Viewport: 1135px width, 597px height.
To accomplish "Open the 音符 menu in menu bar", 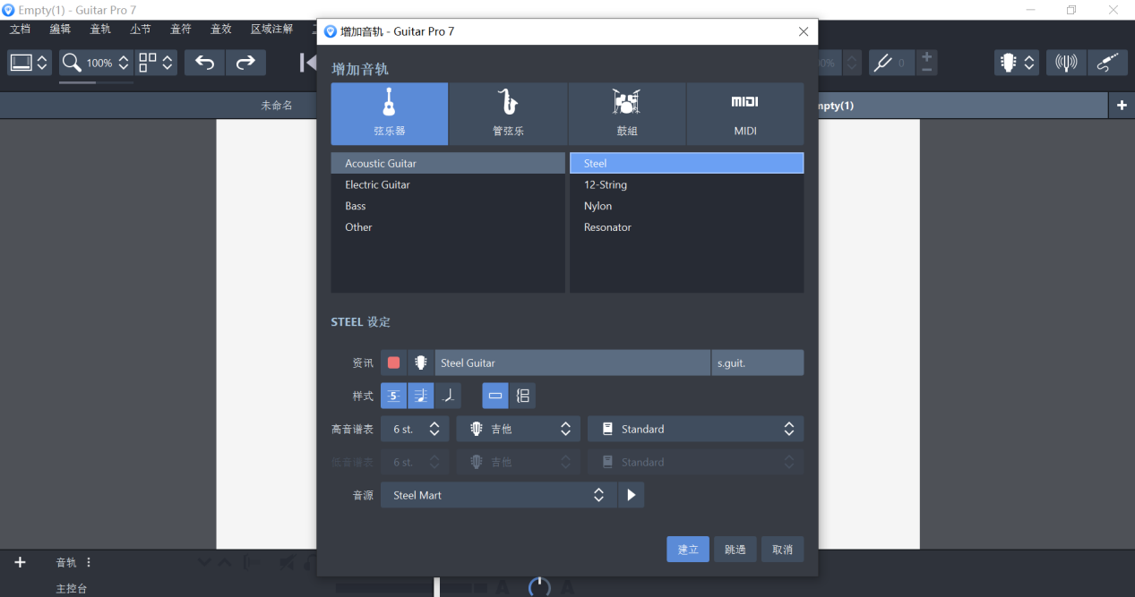I will point(181,29).
